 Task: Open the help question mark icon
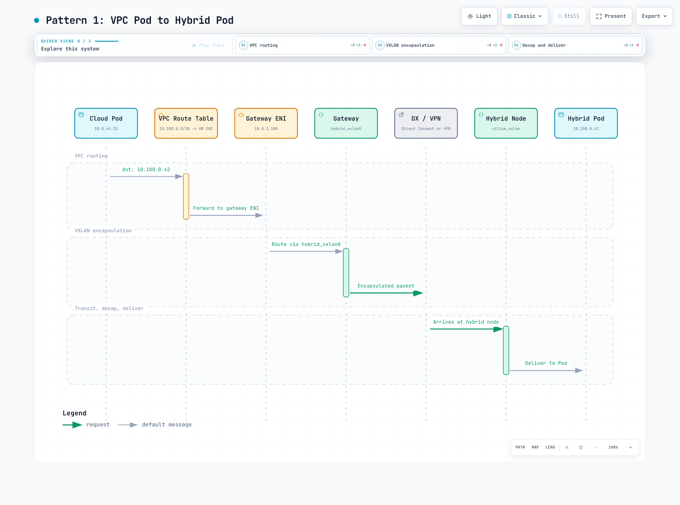581,447
